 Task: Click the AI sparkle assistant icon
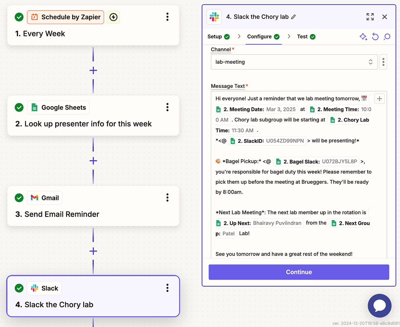(363, 37)
